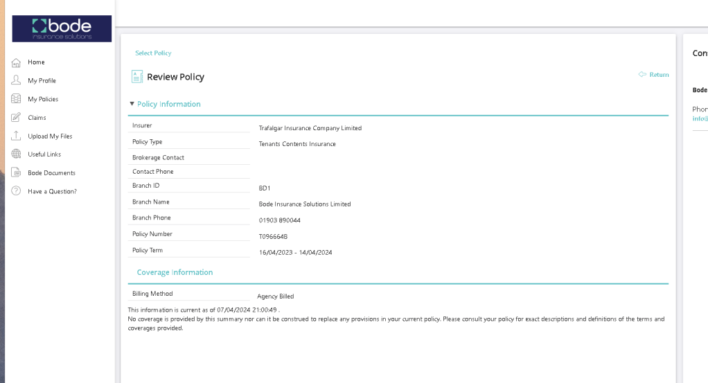Click the Policy Term label
This screenshot has width=708, height=383.
point(148,250)
